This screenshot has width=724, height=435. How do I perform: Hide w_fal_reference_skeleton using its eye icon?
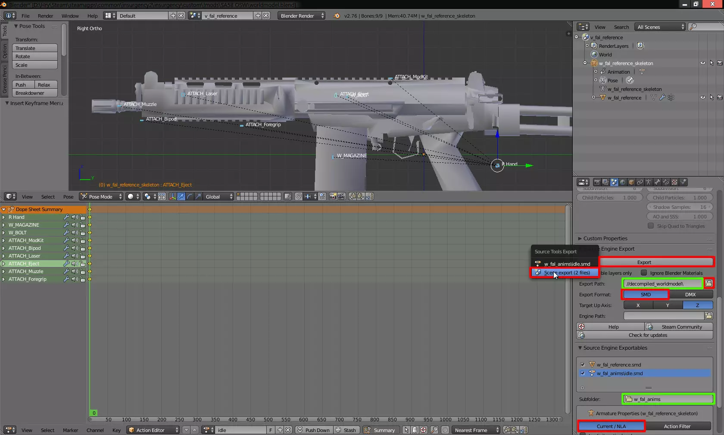[702, 63]
